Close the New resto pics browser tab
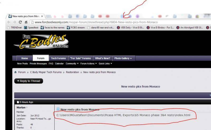 coord(42,16)
